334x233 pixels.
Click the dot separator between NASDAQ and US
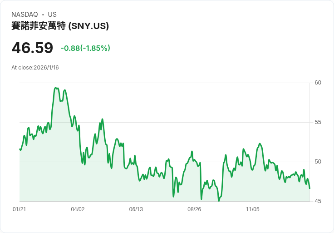43,15
